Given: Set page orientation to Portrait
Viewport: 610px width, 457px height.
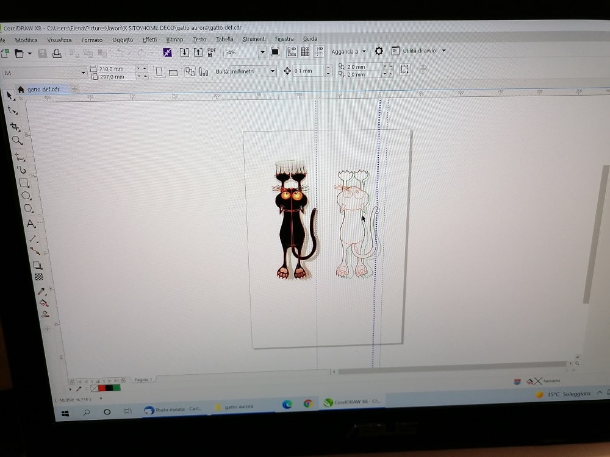Looking at the screenshot, I should click(159, 73).
